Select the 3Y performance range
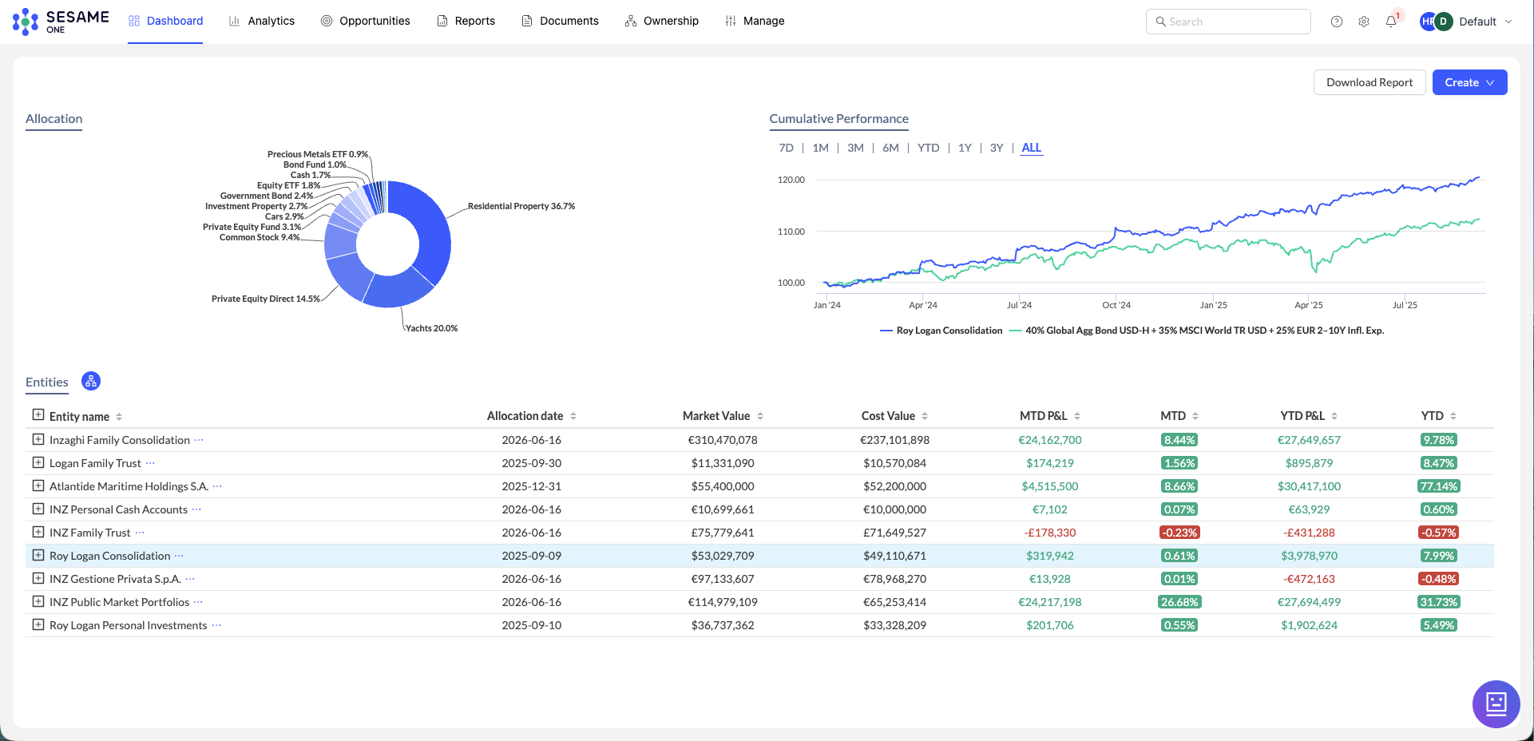Viewport: 1534px width, 741px height. (x=997, y=148)
